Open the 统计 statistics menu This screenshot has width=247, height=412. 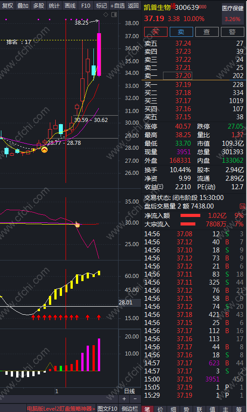pos(54,5)
